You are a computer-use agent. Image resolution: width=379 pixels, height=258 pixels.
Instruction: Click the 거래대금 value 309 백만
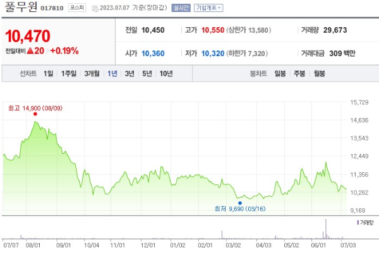(x=342, y=54)
